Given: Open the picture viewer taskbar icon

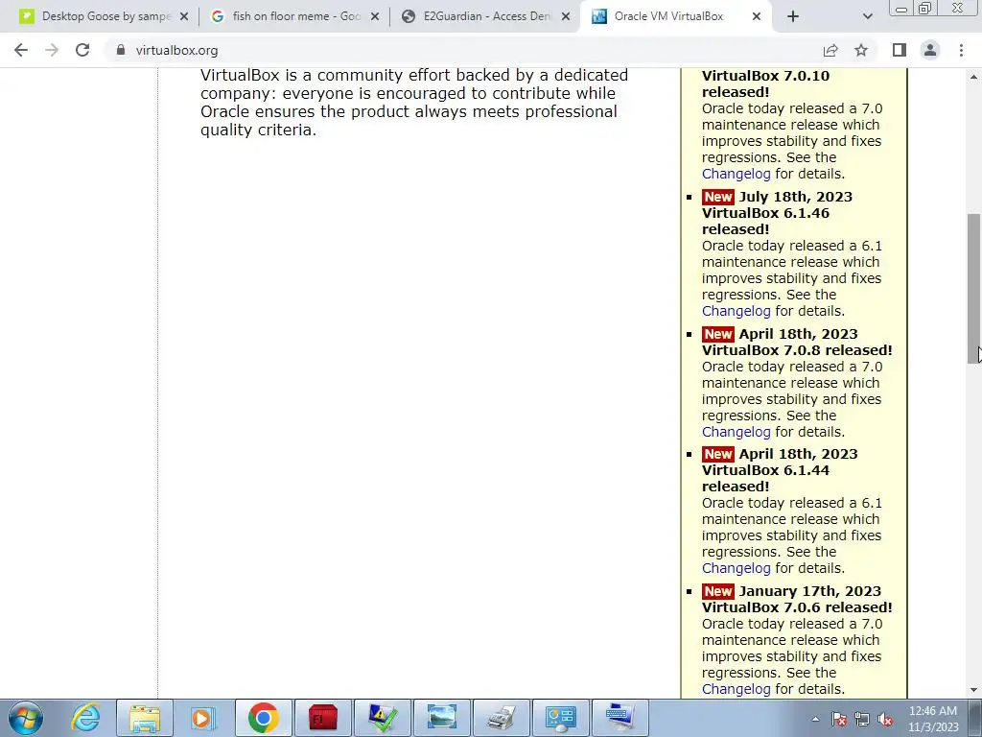Looking at the screenshot, I should pos(441,718).
